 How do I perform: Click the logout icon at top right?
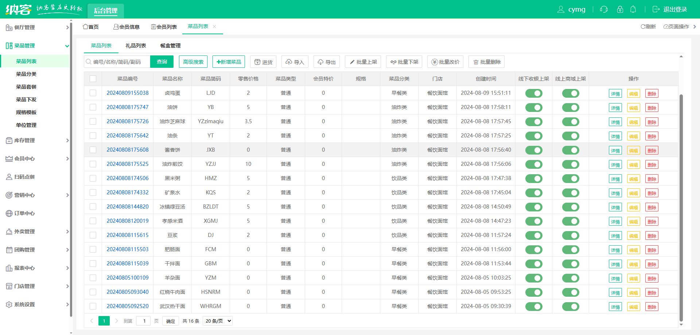(x=656, y=9)
